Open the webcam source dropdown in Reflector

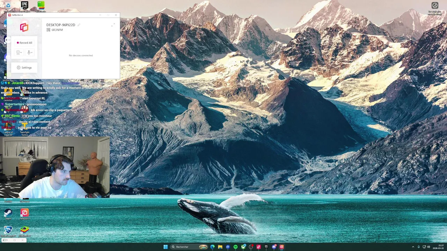click(x=19, y=52)
